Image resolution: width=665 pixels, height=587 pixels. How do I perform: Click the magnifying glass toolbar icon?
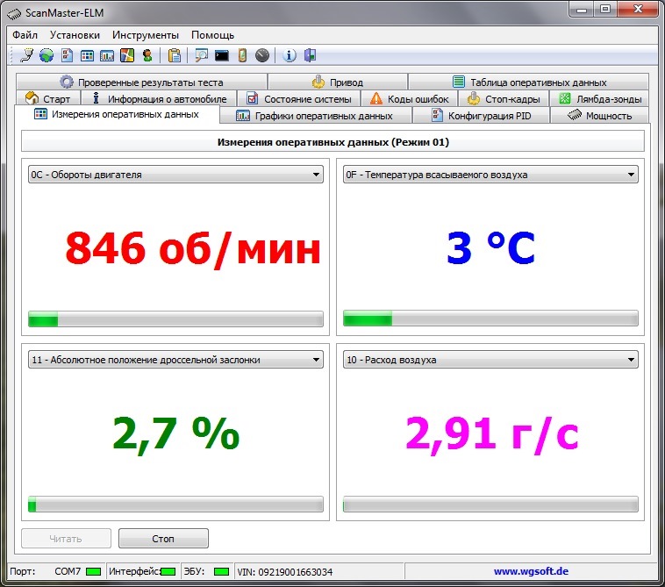pyautogui.click(x=202, y=55)
